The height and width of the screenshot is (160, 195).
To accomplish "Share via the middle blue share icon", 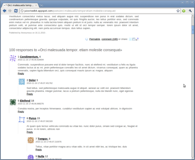I will point(134,39).
